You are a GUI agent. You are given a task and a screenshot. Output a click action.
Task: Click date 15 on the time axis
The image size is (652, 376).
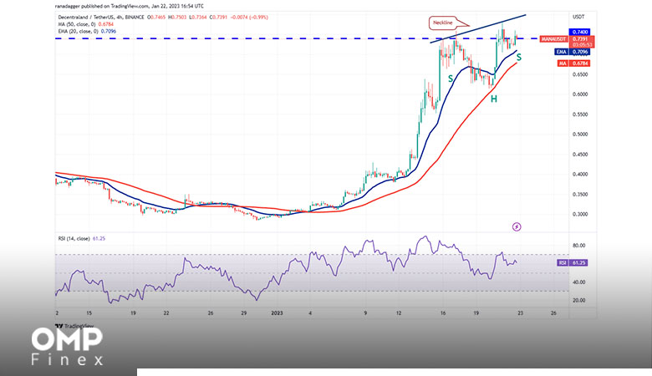(89, 313)
